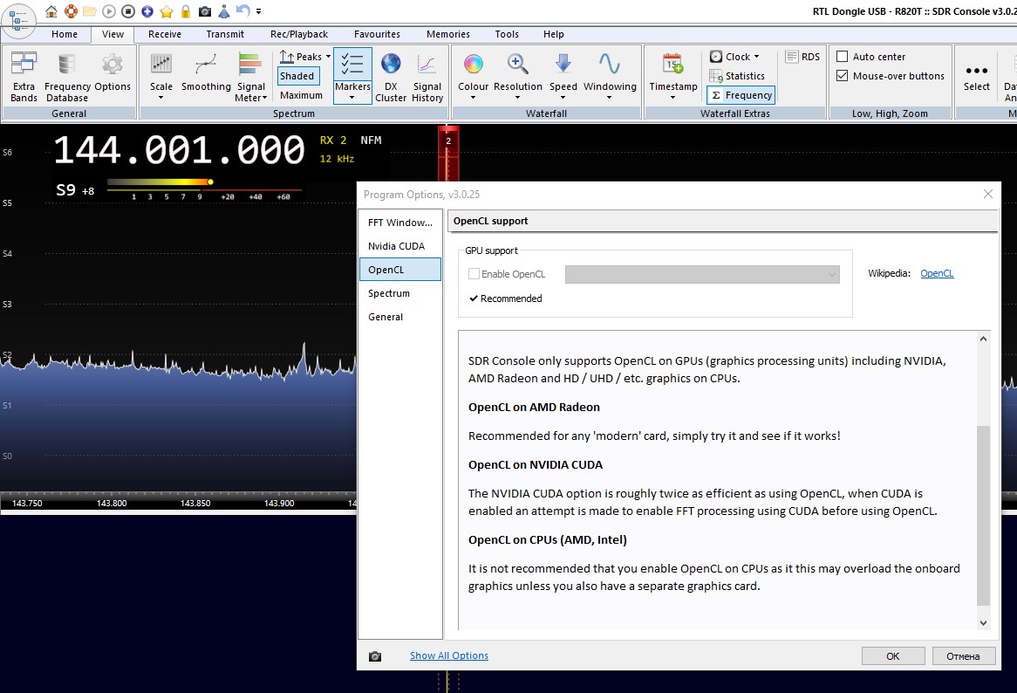
Task: Open the OpenCL Wikipedia link
Action: [937, 273]
